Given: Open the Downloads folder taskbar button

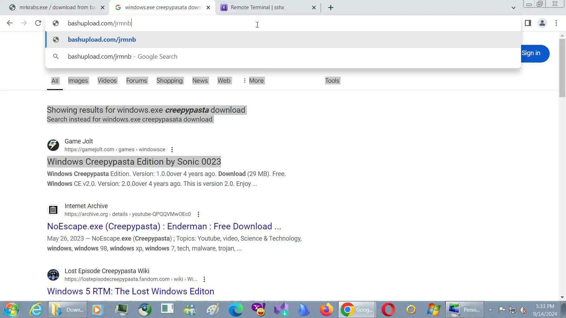Looking at the screenshot, I should point(68,310).
